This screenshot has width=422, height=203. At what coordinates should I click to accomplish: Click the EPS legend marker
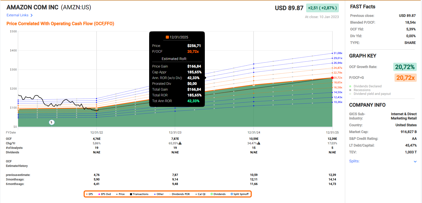pyautogui.click(x=87, y=194)
